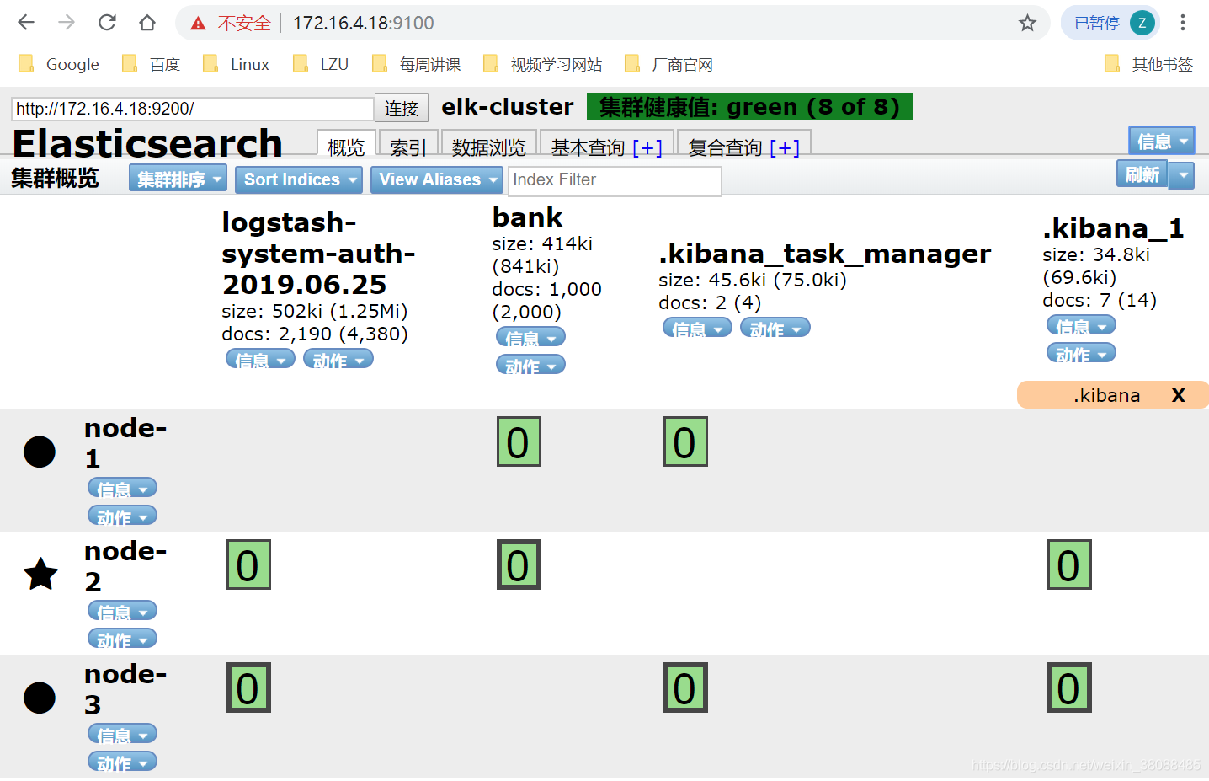The image size is (1209, 781).
Task: Click node-2 master star icon
Action: pyautogui.click(x=40, y=575)
